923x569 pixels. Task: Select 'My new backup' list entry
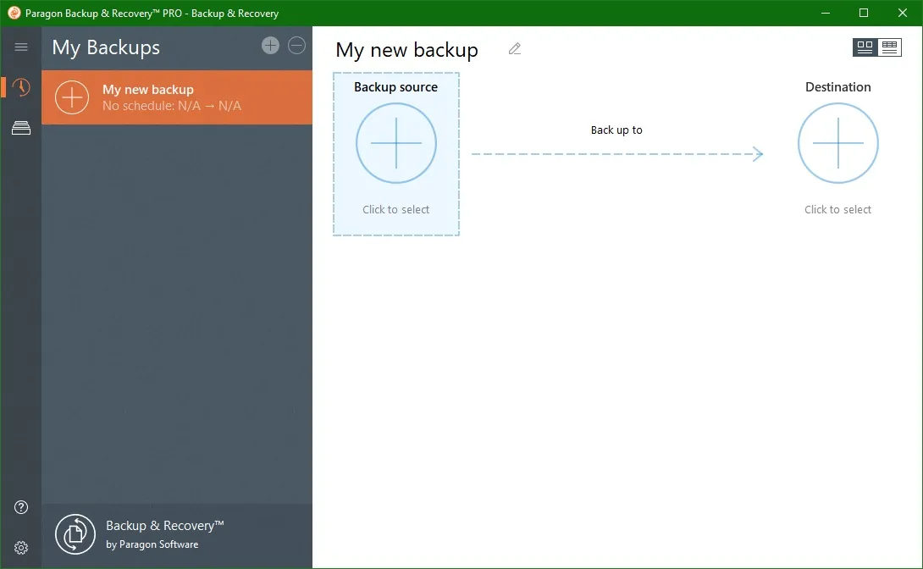(177, 97)
